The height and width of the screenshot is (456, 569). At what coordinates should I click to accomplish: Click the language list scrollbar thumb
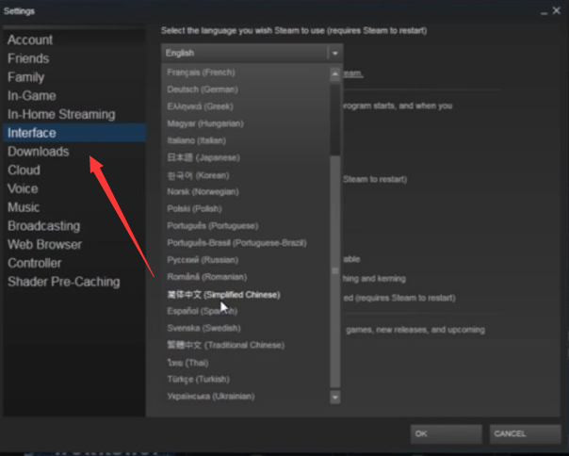(335, 271)
